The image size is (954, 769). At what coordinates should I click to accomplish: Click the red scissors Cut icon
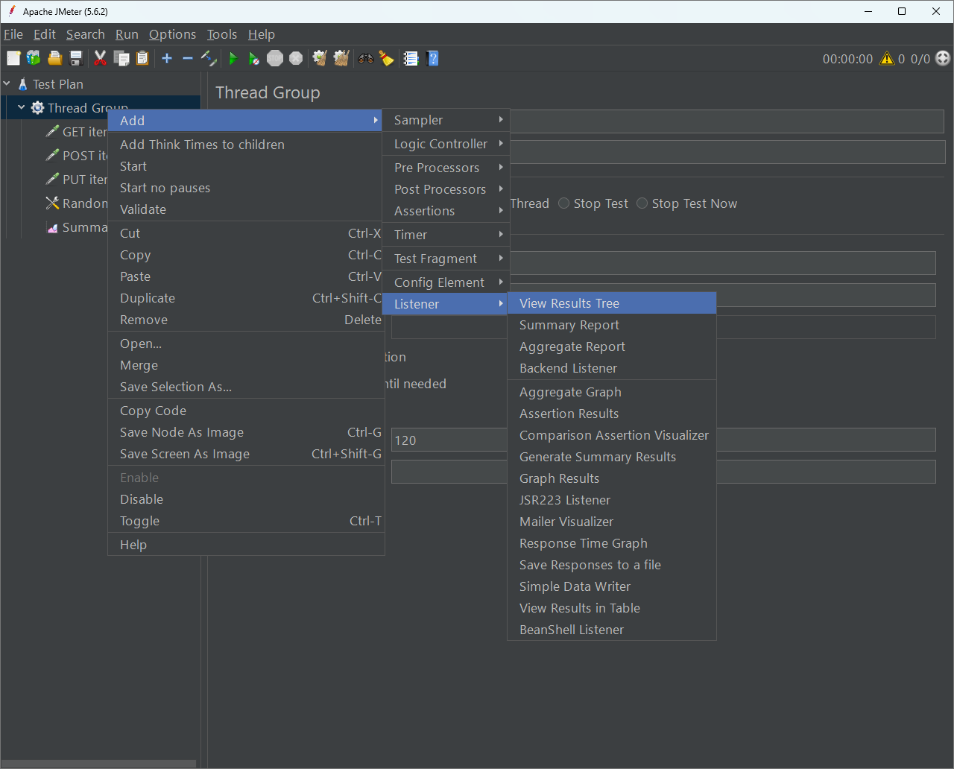coord(100,58)
